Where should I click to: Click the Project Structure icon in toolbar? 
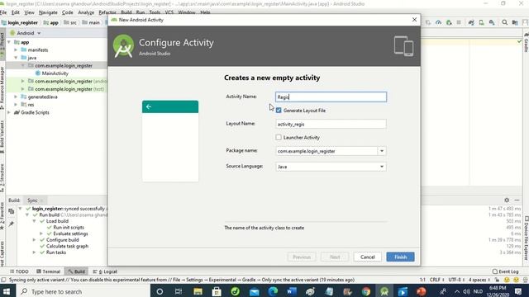[515, 22]
